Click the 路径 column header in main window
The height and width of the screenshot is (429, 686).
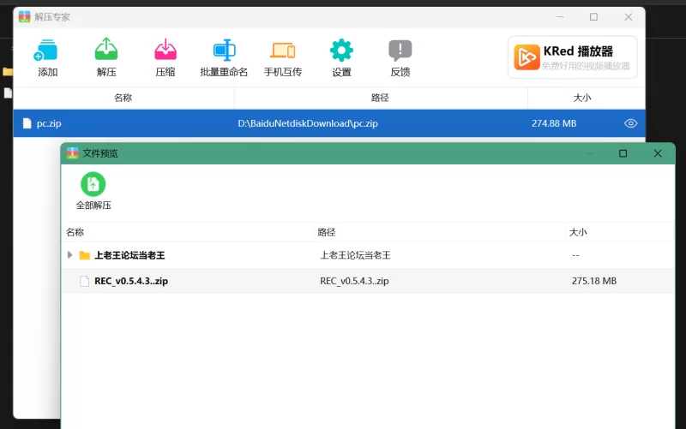(380, 98)
